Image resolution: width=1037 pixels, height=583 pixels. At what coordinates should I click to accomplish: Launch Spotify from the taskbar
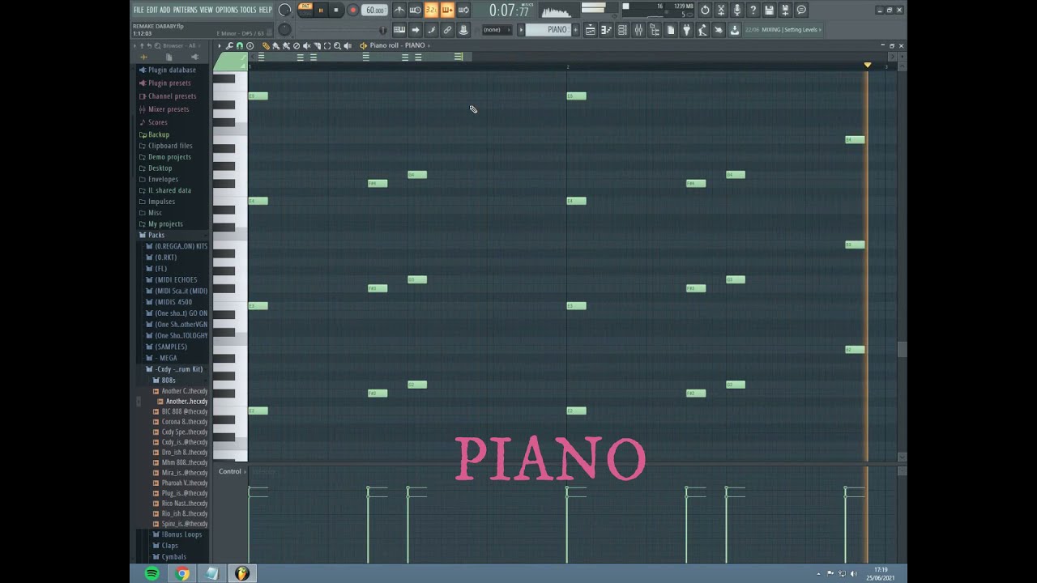151,573
